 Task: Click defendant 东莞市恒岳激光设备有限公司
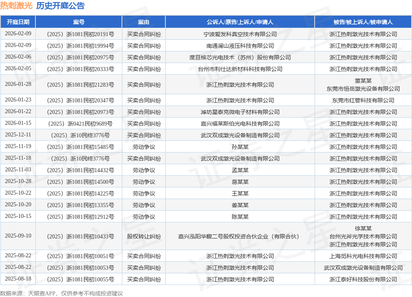click(363, 89)
